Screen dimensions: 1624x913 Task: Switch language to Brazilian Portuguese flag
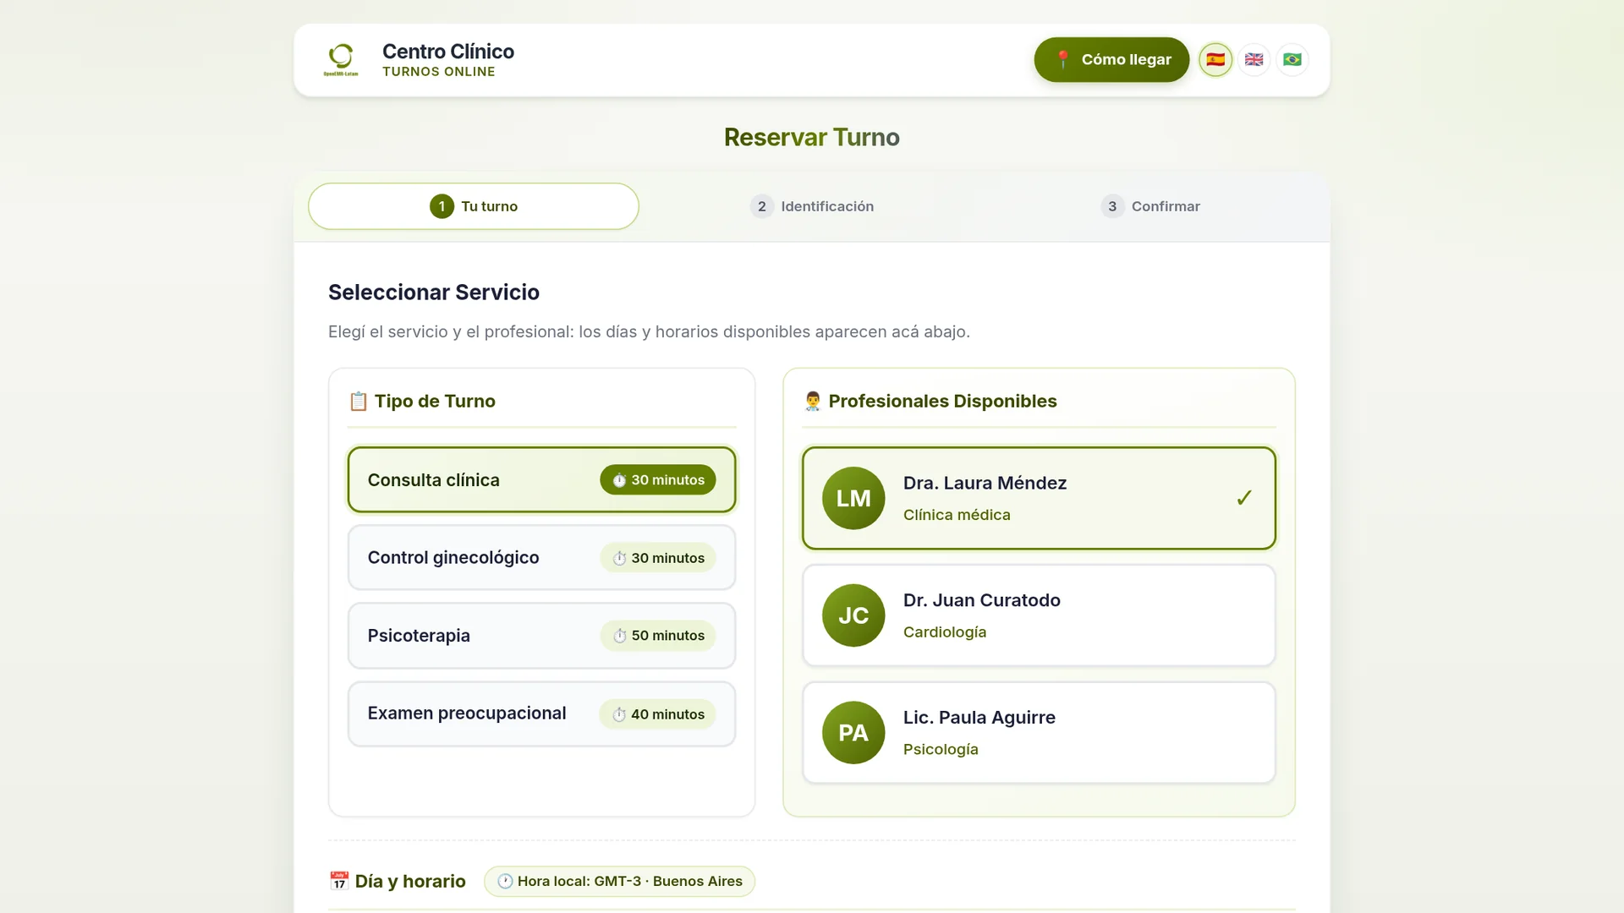click(1292, 59)
